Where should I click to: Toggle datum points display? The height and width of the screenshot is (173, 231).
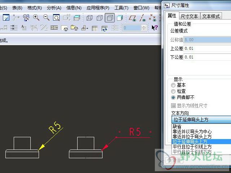(x=152, y=18)
